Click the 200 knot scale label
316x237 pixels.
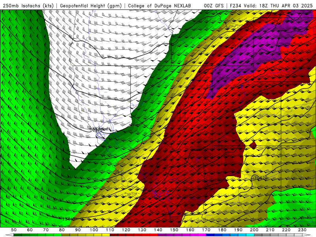coord(254,230)
